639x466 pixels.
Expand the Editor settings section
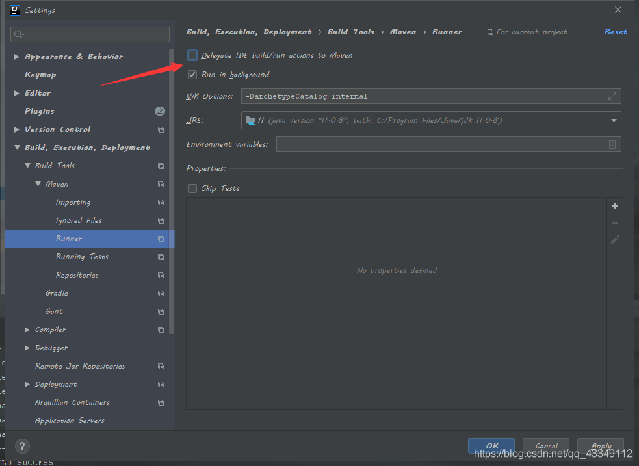click(x=17, y=93)
